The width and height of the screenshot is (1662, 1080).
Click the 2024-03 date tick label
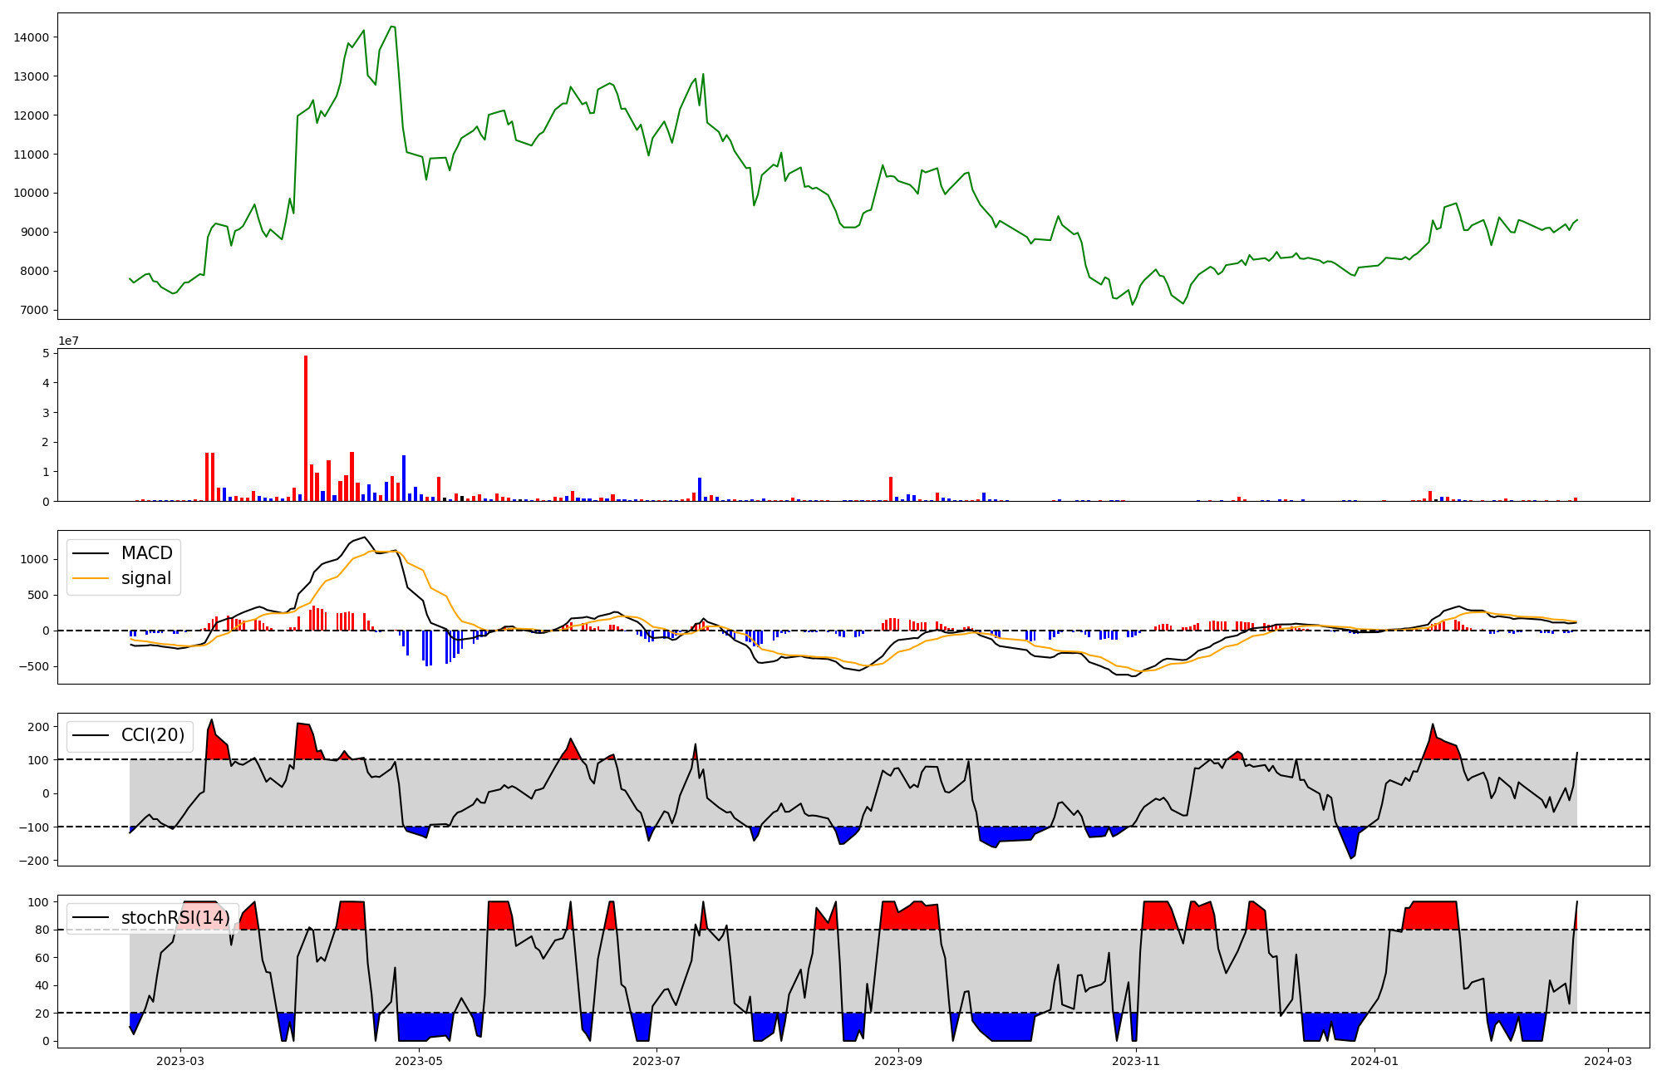pos(1608,1061)
